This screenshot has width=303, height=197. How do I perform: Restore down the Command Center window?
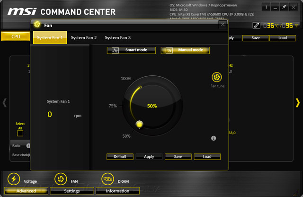[284, 8]
